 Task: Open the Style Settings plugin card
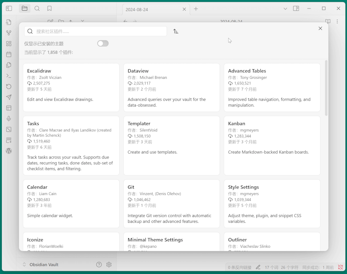click(x=272, y=204)
